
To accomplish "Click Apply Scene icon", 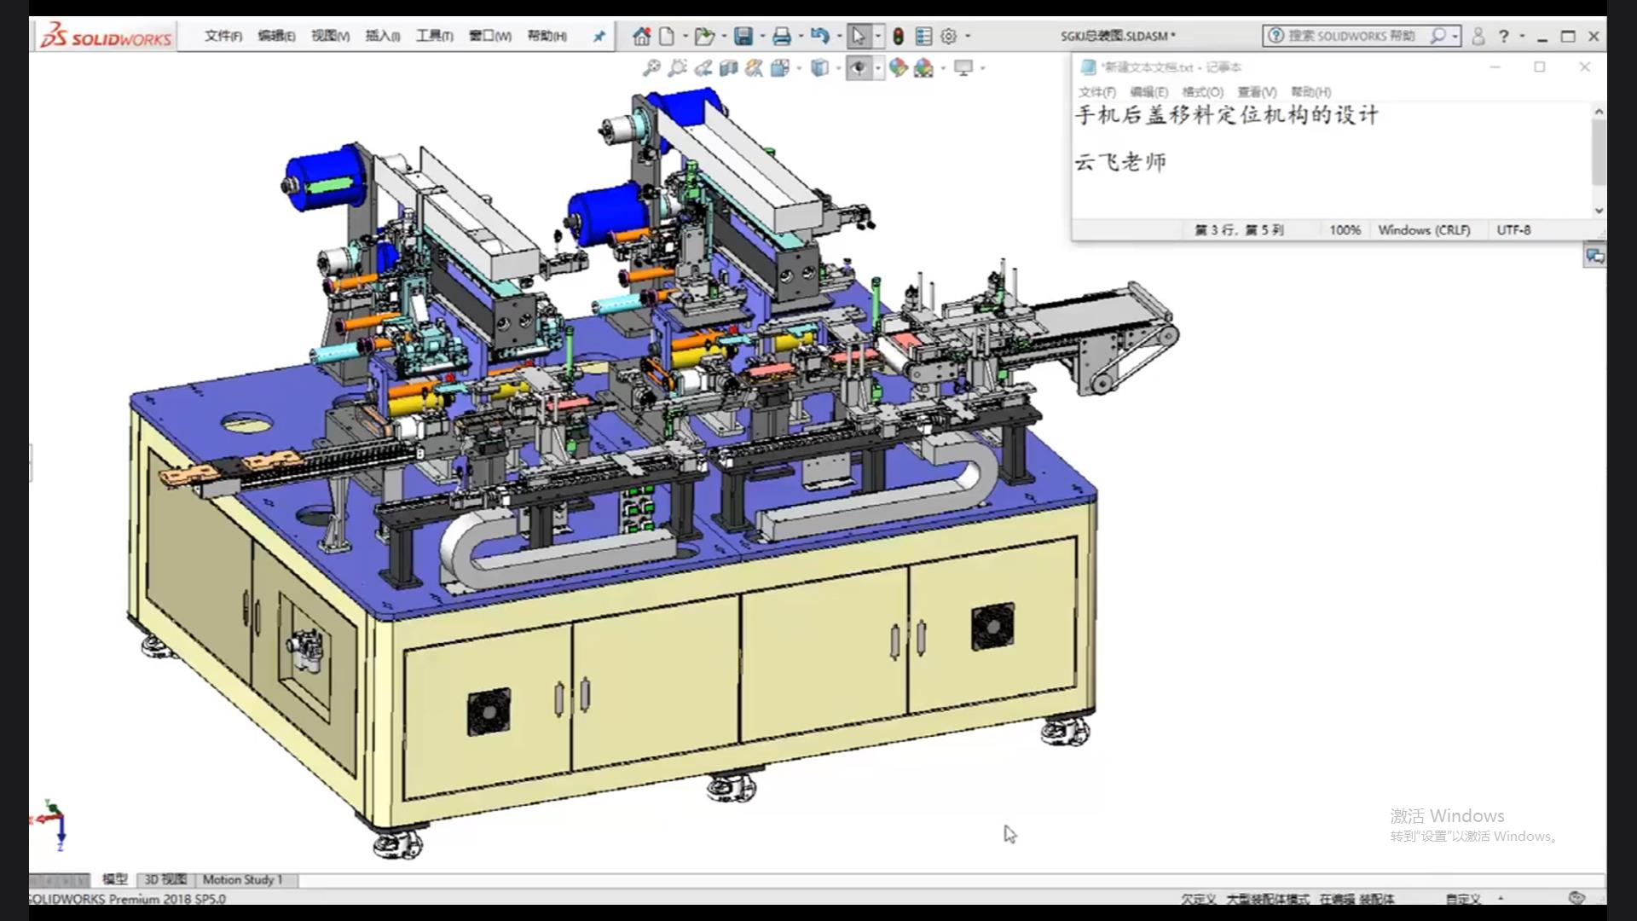I will pos(923,67).
